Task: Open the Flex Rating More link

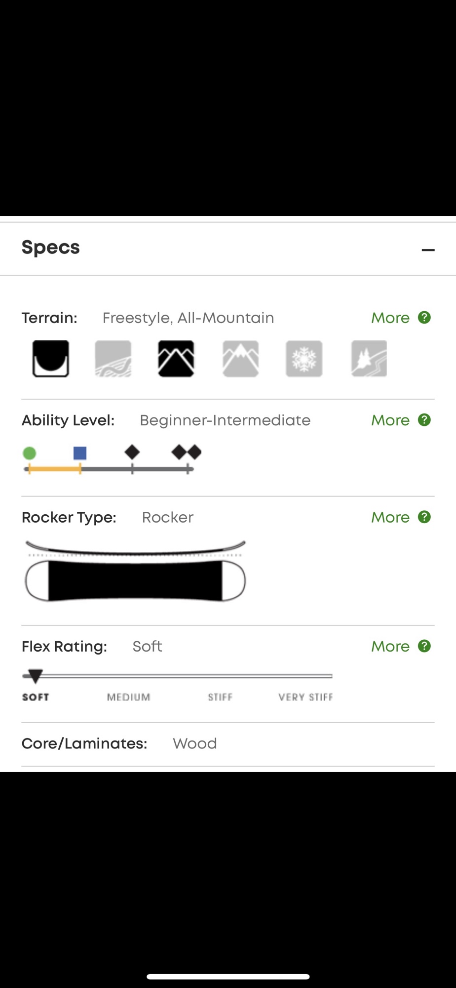Action: (390, 647)
